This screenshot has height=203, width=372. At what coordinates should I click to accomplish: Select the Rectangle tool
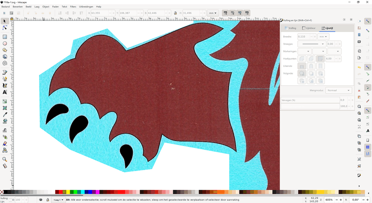[x=5, y=37]
